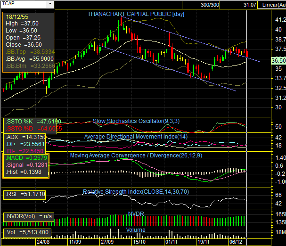The width and height of the screenshot is (286, 246).
Task: Click the .BB.Btm =33.2666 reading
Action: pyautogui.click(x=30, y=66)
